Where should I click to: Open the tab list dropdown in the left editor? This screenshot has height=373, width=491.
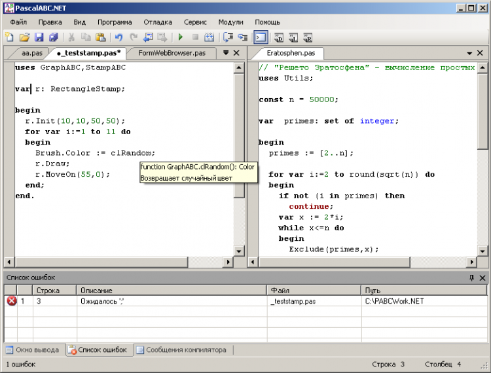226,53
